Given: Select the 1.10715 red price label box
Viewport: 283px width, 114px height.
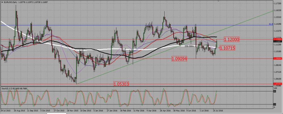Looking at the screenshot, I should point(228,48).
